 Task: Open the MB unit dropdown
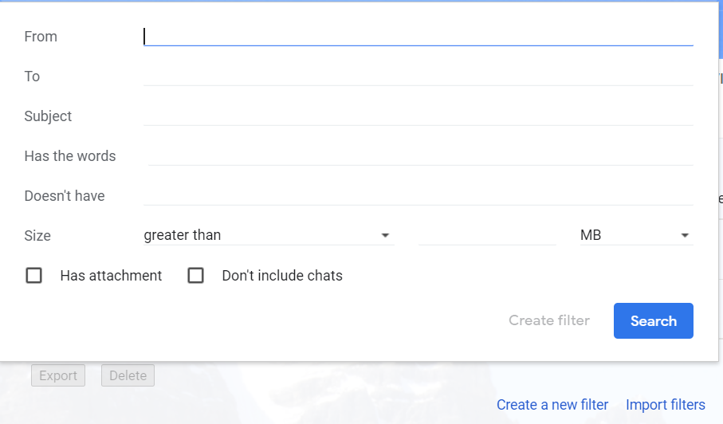(x=636, y=235)
